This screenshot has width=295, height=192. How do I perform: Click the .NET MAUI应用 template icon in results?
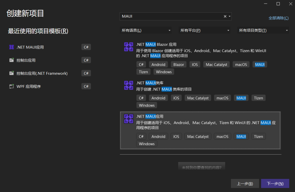click(129, 119)
